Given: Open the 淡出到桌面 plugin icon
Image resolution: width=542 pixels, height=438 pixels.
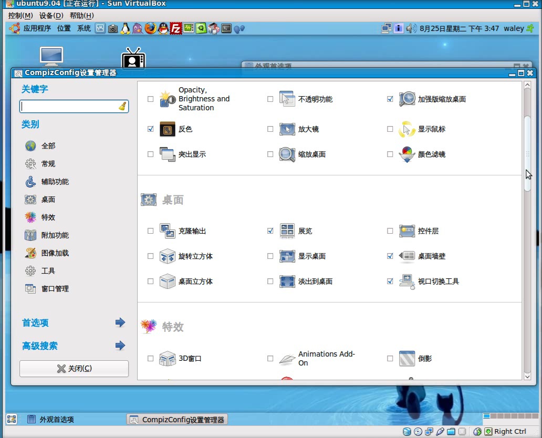Looking at the screenshot, I should [287, 281].
